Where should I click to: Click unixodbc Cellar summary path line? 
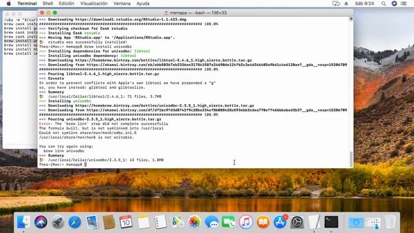pyautogui.click(x=105, y=160)
